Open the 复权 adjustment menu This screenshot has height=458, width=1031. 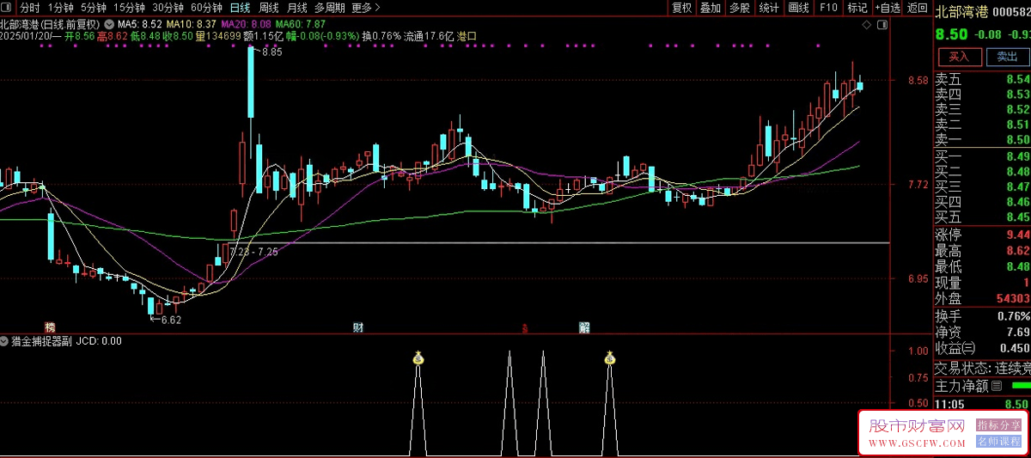click(x=682, y=8)
